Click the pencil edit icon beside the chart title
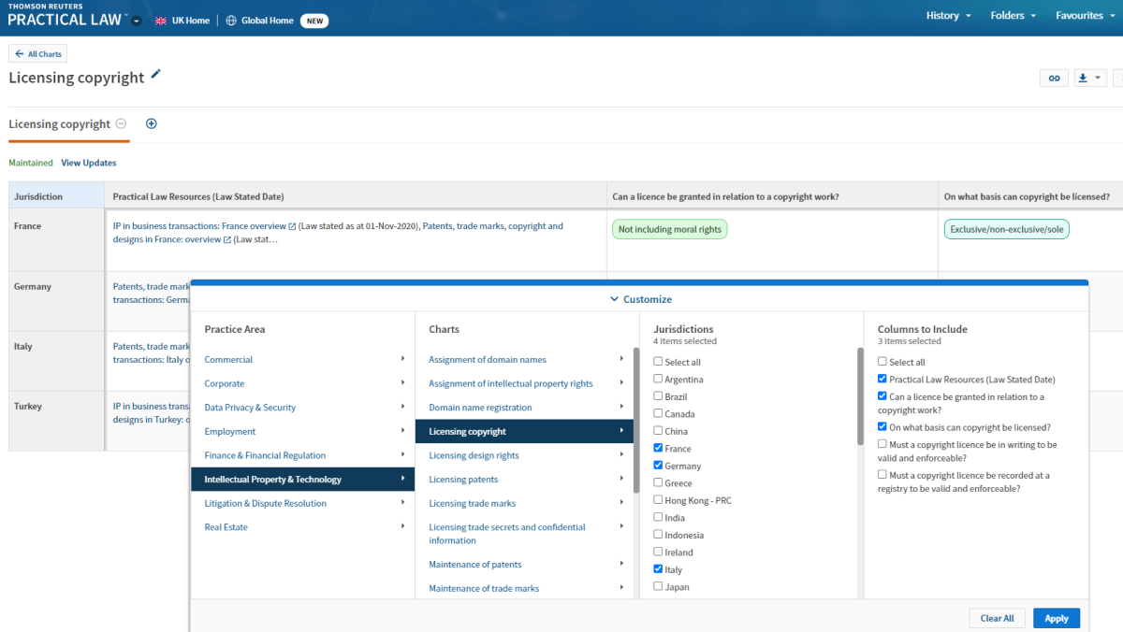This screenshot has height=632, width=1123. (x=156, y=75)
